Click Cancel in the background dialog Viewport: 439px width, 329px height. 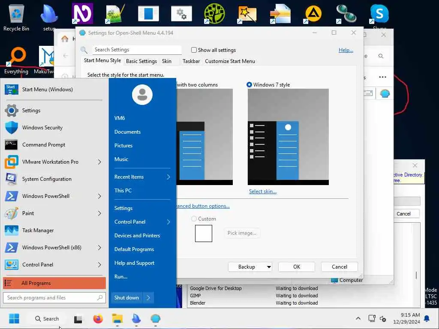(403, 214)
